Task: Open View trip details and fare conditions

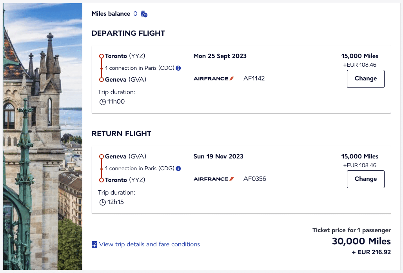Action: pyautogui.click(x=149, y=244)
